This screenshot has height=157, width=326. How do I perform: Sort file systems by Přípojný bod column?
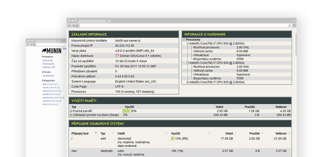tap(80, 133)
